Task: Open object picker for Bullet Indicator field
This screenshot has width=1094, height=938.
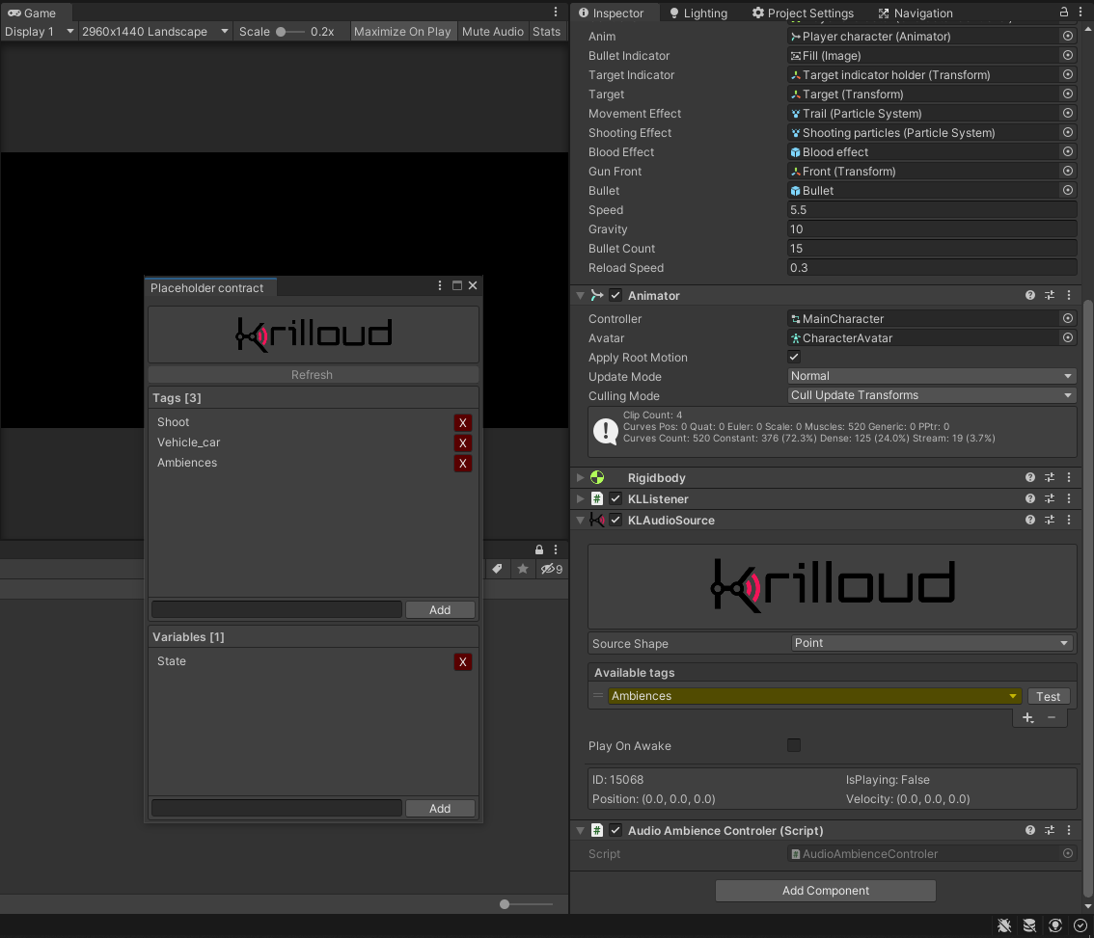Action: pyautogui.click(x=1068, y=55)
